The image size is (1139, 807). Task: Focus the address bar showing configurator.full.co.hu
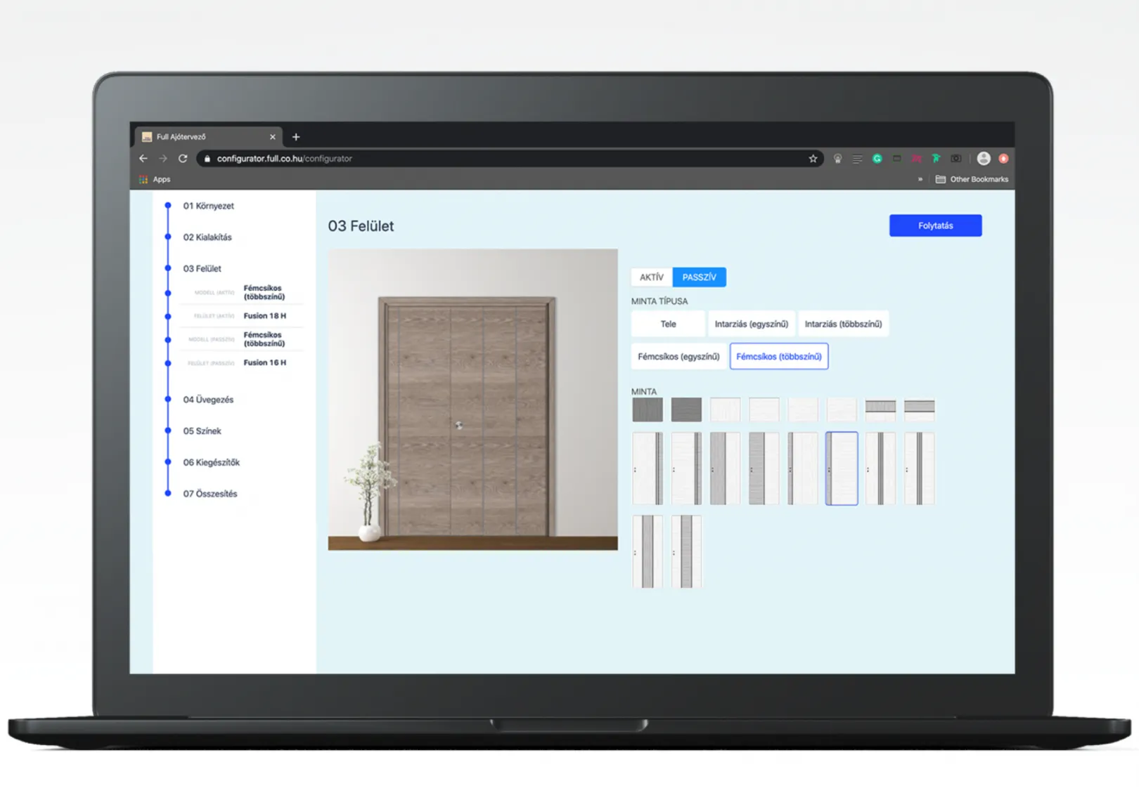pyautogui.click(x=510, y=159)
